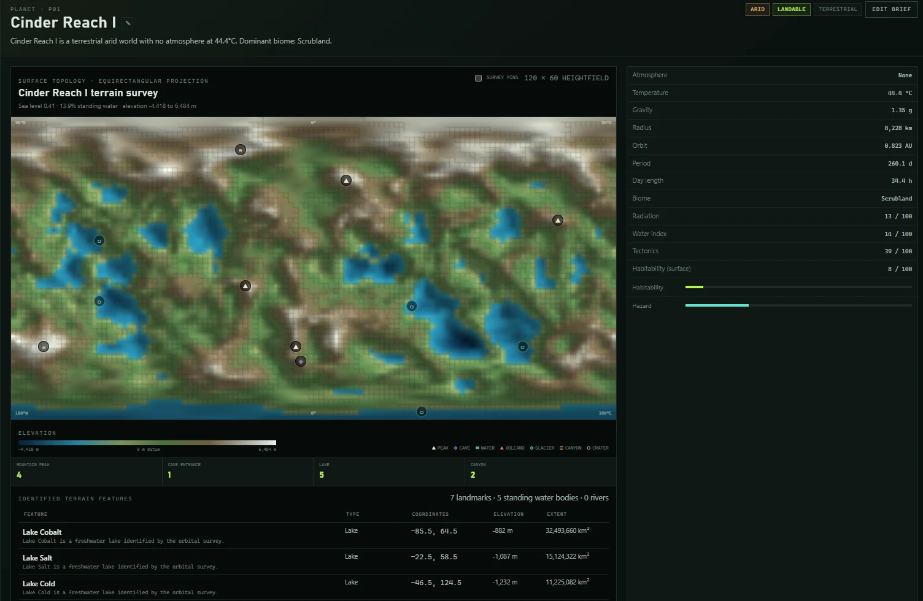Click the pencil icon beside Cinder Reach I title

128,23
